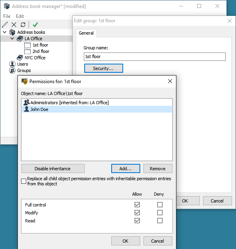236x249 pixels.
Task: Collapse the Address books tree node
Action: point(5,32)
